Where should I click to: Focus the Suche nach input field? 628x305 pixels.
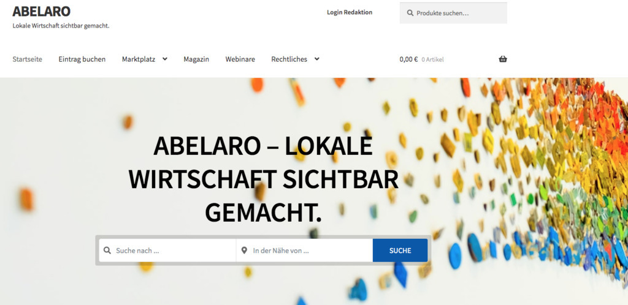172,250
